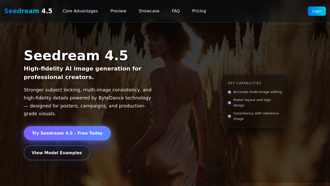Click the Seedream 4.5 logo
This screenshot has width=330, height=186.
pyautogui.click(x=28, y=11)
